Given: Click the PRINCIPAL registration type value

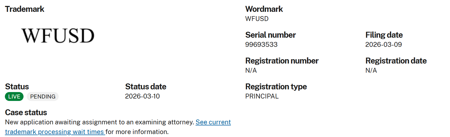Looking at the screenshot, I should point(262,96).
